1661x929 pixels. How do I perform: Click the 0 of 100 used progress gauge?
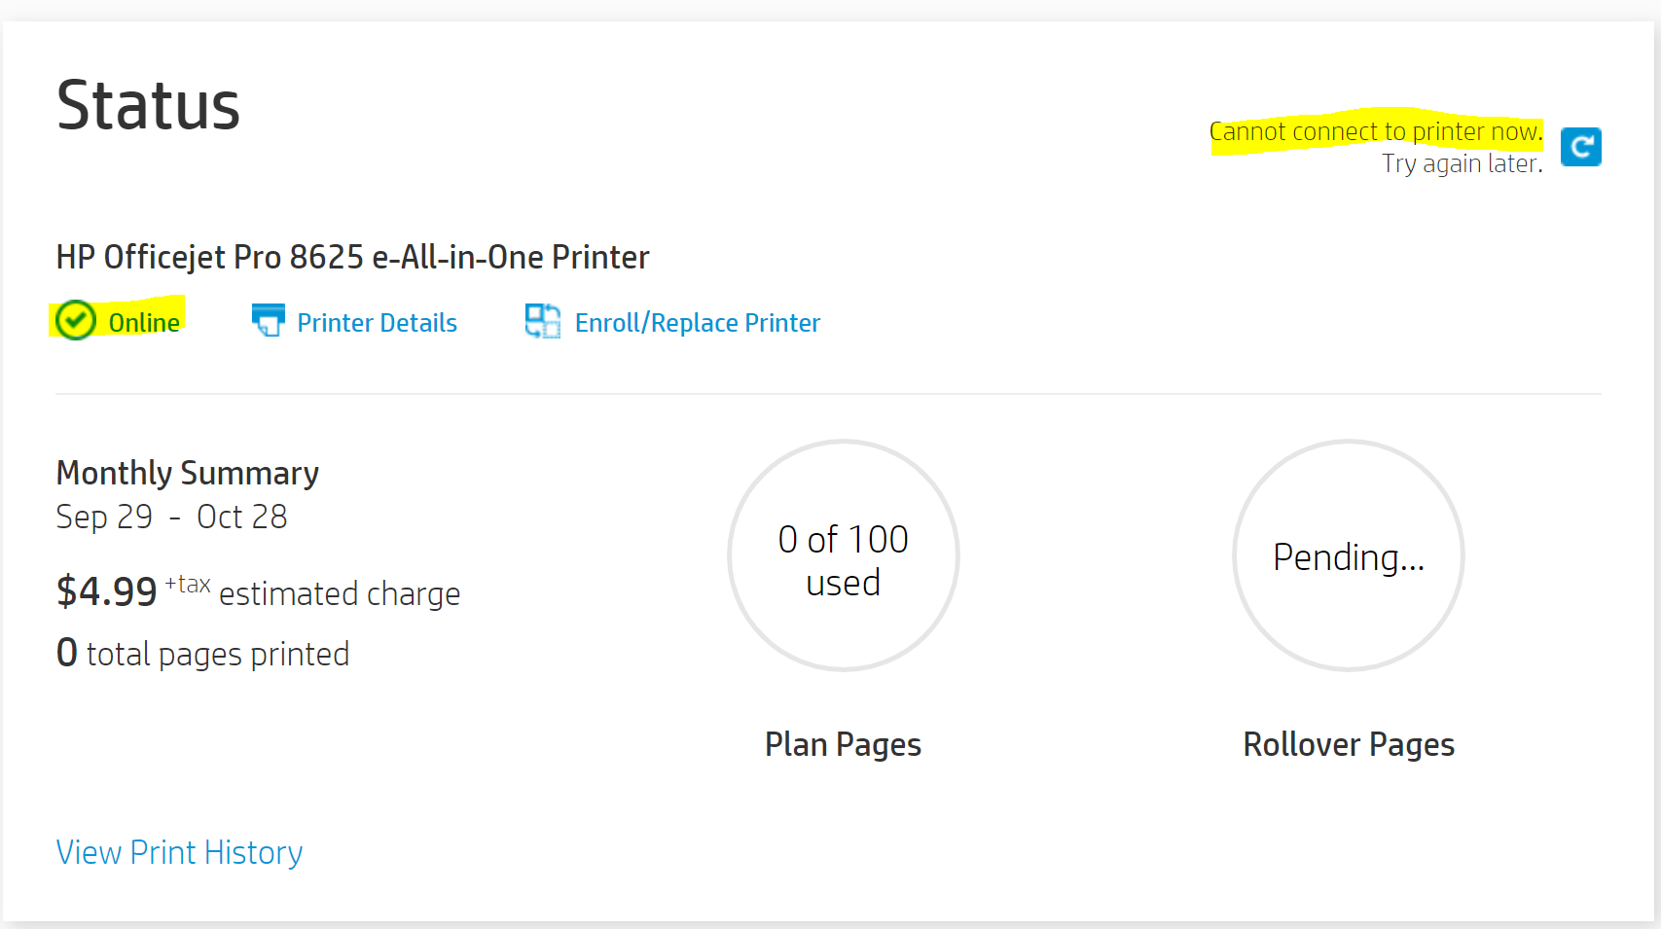[x=843, y=556]
